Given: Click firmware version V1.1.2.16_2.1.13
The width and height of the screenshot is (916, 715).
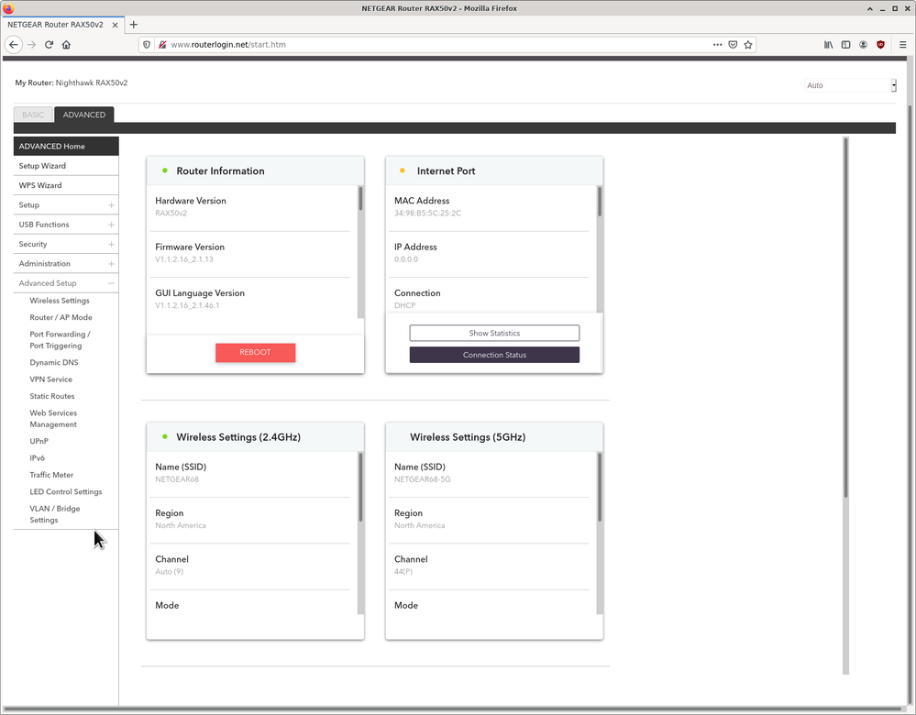Looking at the screenshot, I should click(x=184, y=259).
